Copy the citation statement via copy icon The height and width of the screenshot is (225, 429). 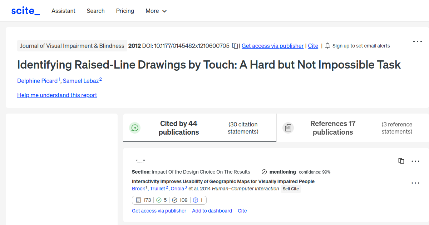click(401, 161)
